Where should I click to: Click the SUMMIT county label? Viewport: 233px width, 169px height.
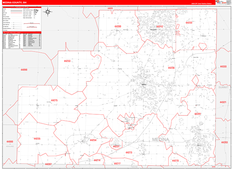pos(223,87)
